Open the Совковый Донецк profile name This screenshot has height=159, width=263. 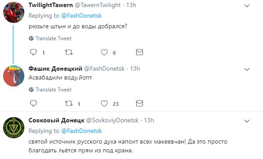(57, 121)
